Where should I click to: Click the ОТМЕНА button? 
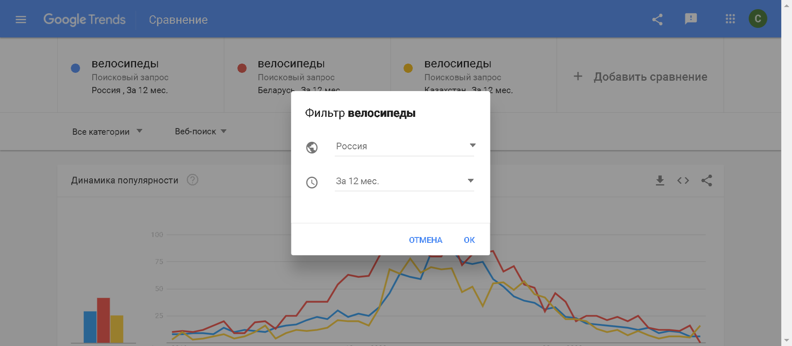pos(425,240)
